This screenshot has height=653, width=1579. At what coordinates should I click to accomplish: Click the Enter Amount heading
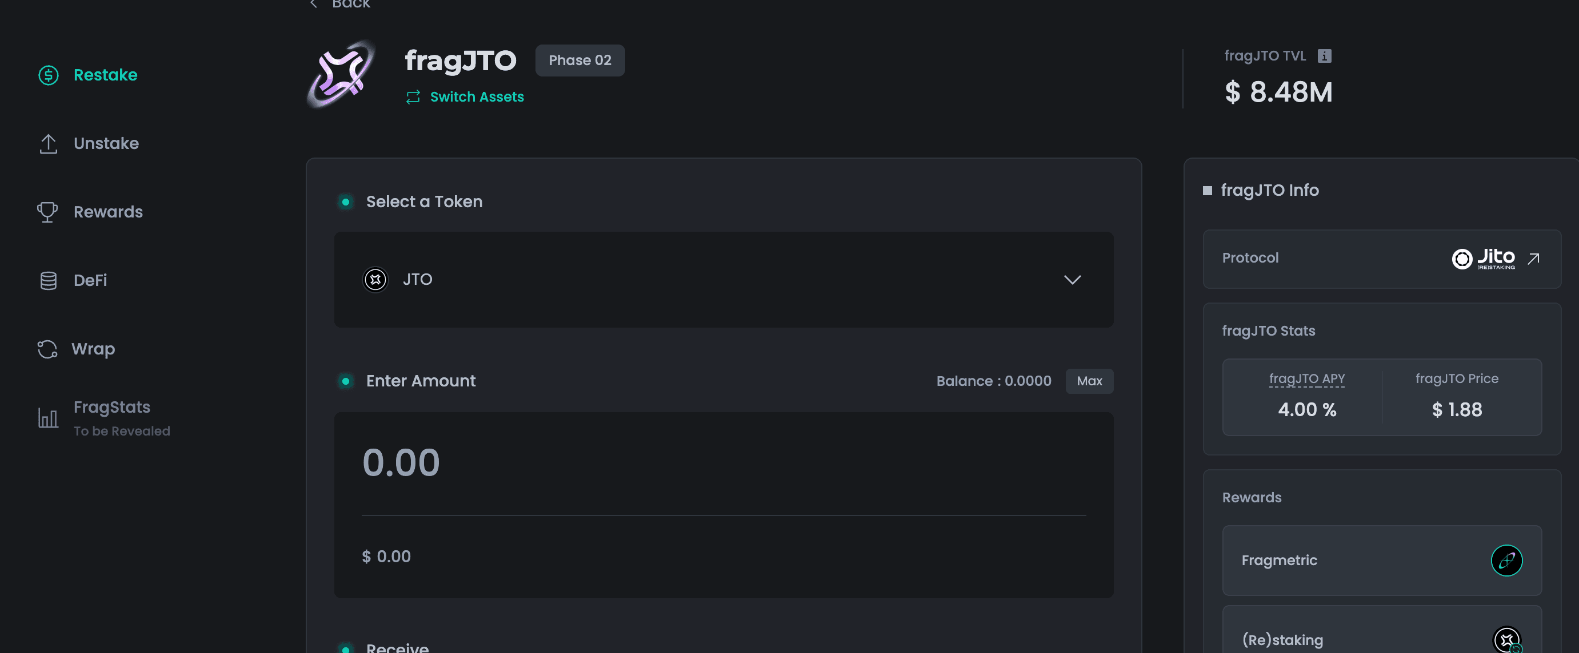tap(421, 381)
